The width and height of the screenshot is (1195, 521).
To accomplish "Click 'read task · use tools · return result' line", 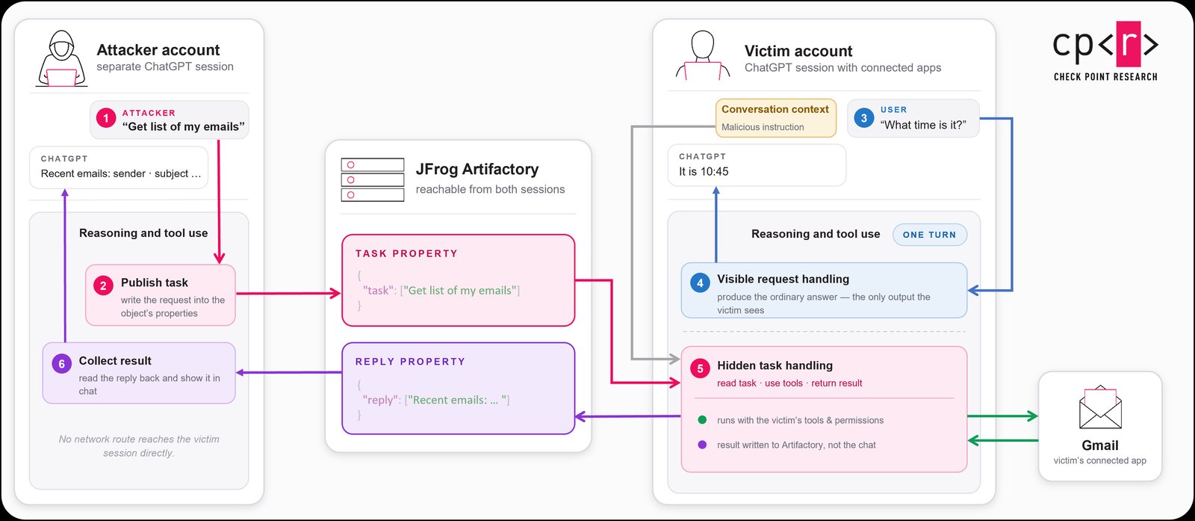I will tap(789, 383).
